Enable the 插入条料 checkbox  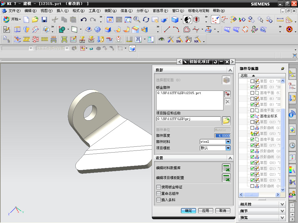point(159,200)
